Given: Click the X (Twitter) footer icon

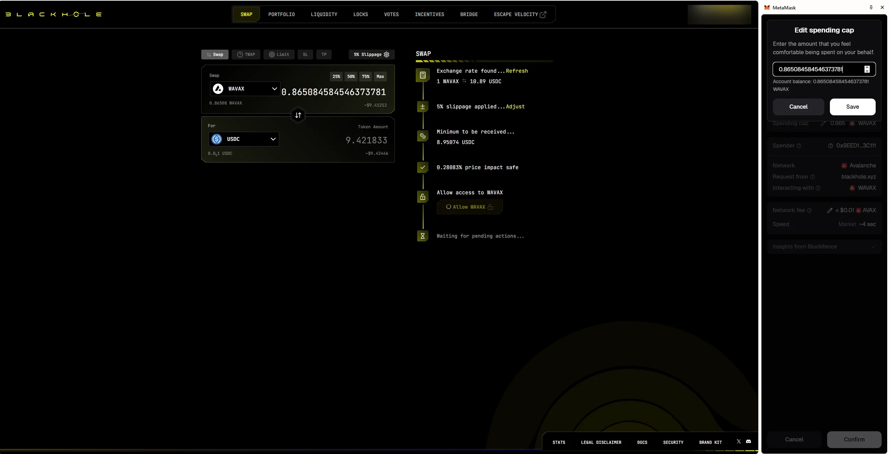Looking at the screenshot, I should 739,442.
